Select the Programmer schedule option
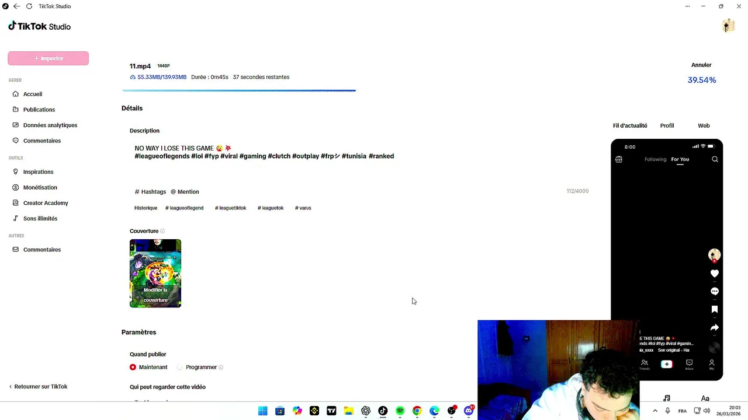 click(197, 367)
